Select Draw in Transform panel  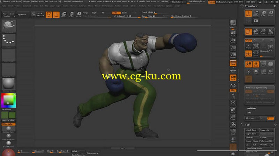click(248, 14)
